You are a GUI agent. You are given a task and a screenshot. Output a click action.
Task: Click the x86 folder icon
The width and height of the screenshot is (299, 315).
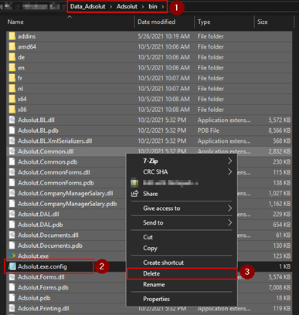coord(12,110)
